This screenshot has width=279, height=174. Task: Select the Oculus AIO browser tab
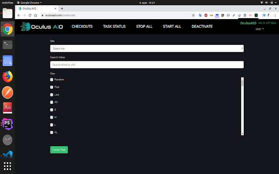pos(37,8)
